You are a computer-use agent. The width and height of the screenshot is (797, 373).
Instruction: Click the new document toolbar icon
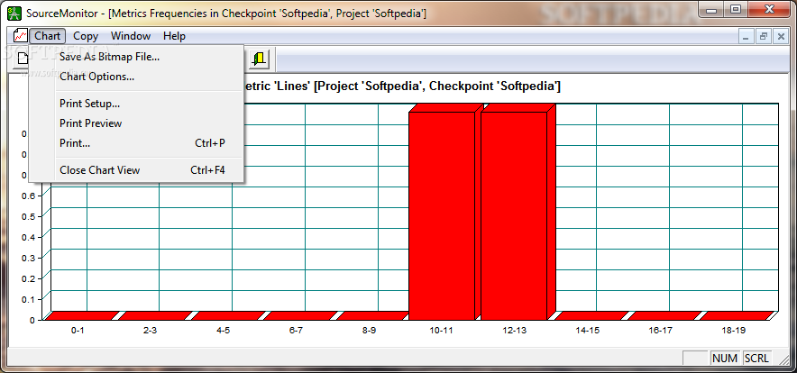[23, 59]
